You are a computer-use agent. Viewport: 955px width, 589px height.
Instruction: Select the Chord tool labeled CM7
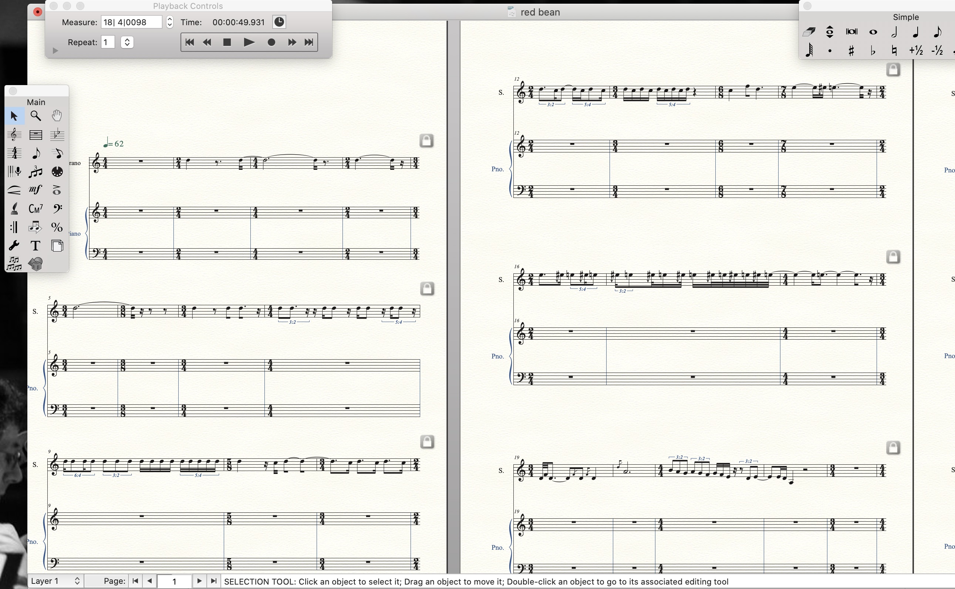tap(36, 209)
